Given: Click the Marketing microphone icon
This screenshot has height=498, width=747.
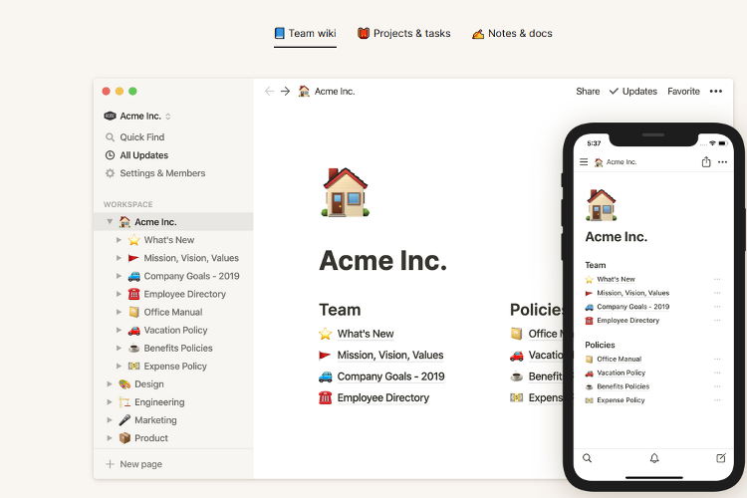Looking at the screenshot, I should point(124,420).
